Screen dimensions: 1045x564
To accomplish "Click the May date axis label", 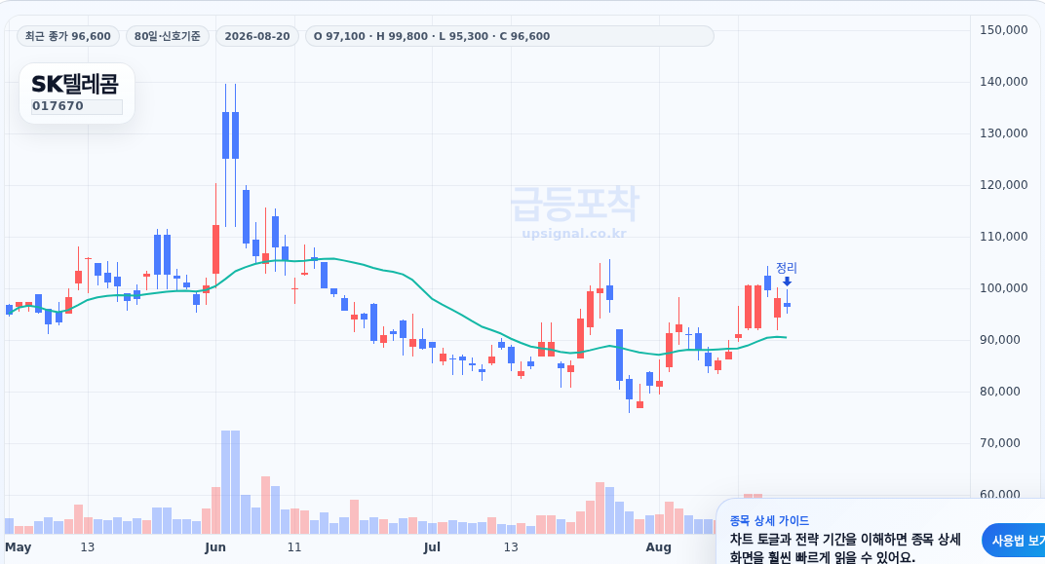I will [18, 547].
